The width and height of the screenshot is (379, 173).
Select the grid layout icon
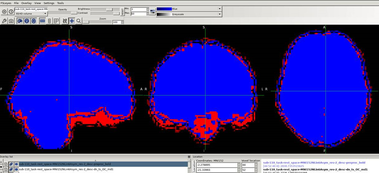(56, 21)
